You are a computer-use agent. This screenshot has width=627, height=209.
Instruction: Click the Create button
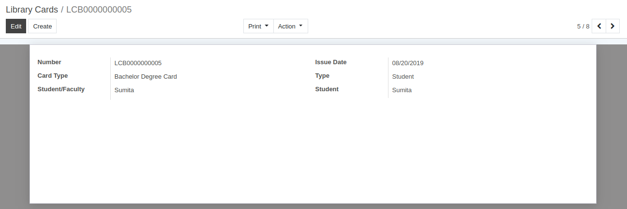[x=43, y=26]
